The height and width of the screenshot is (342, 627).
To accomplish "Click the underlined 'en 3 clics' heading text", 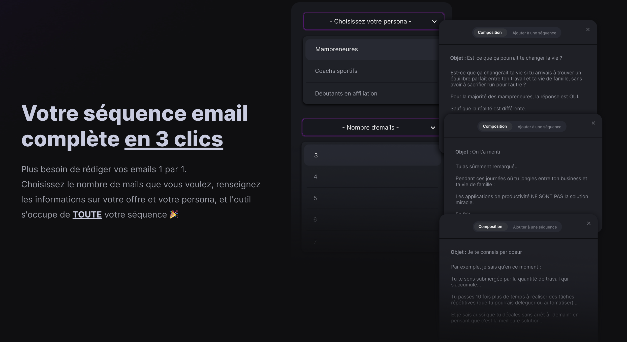I will coord(174,139).
